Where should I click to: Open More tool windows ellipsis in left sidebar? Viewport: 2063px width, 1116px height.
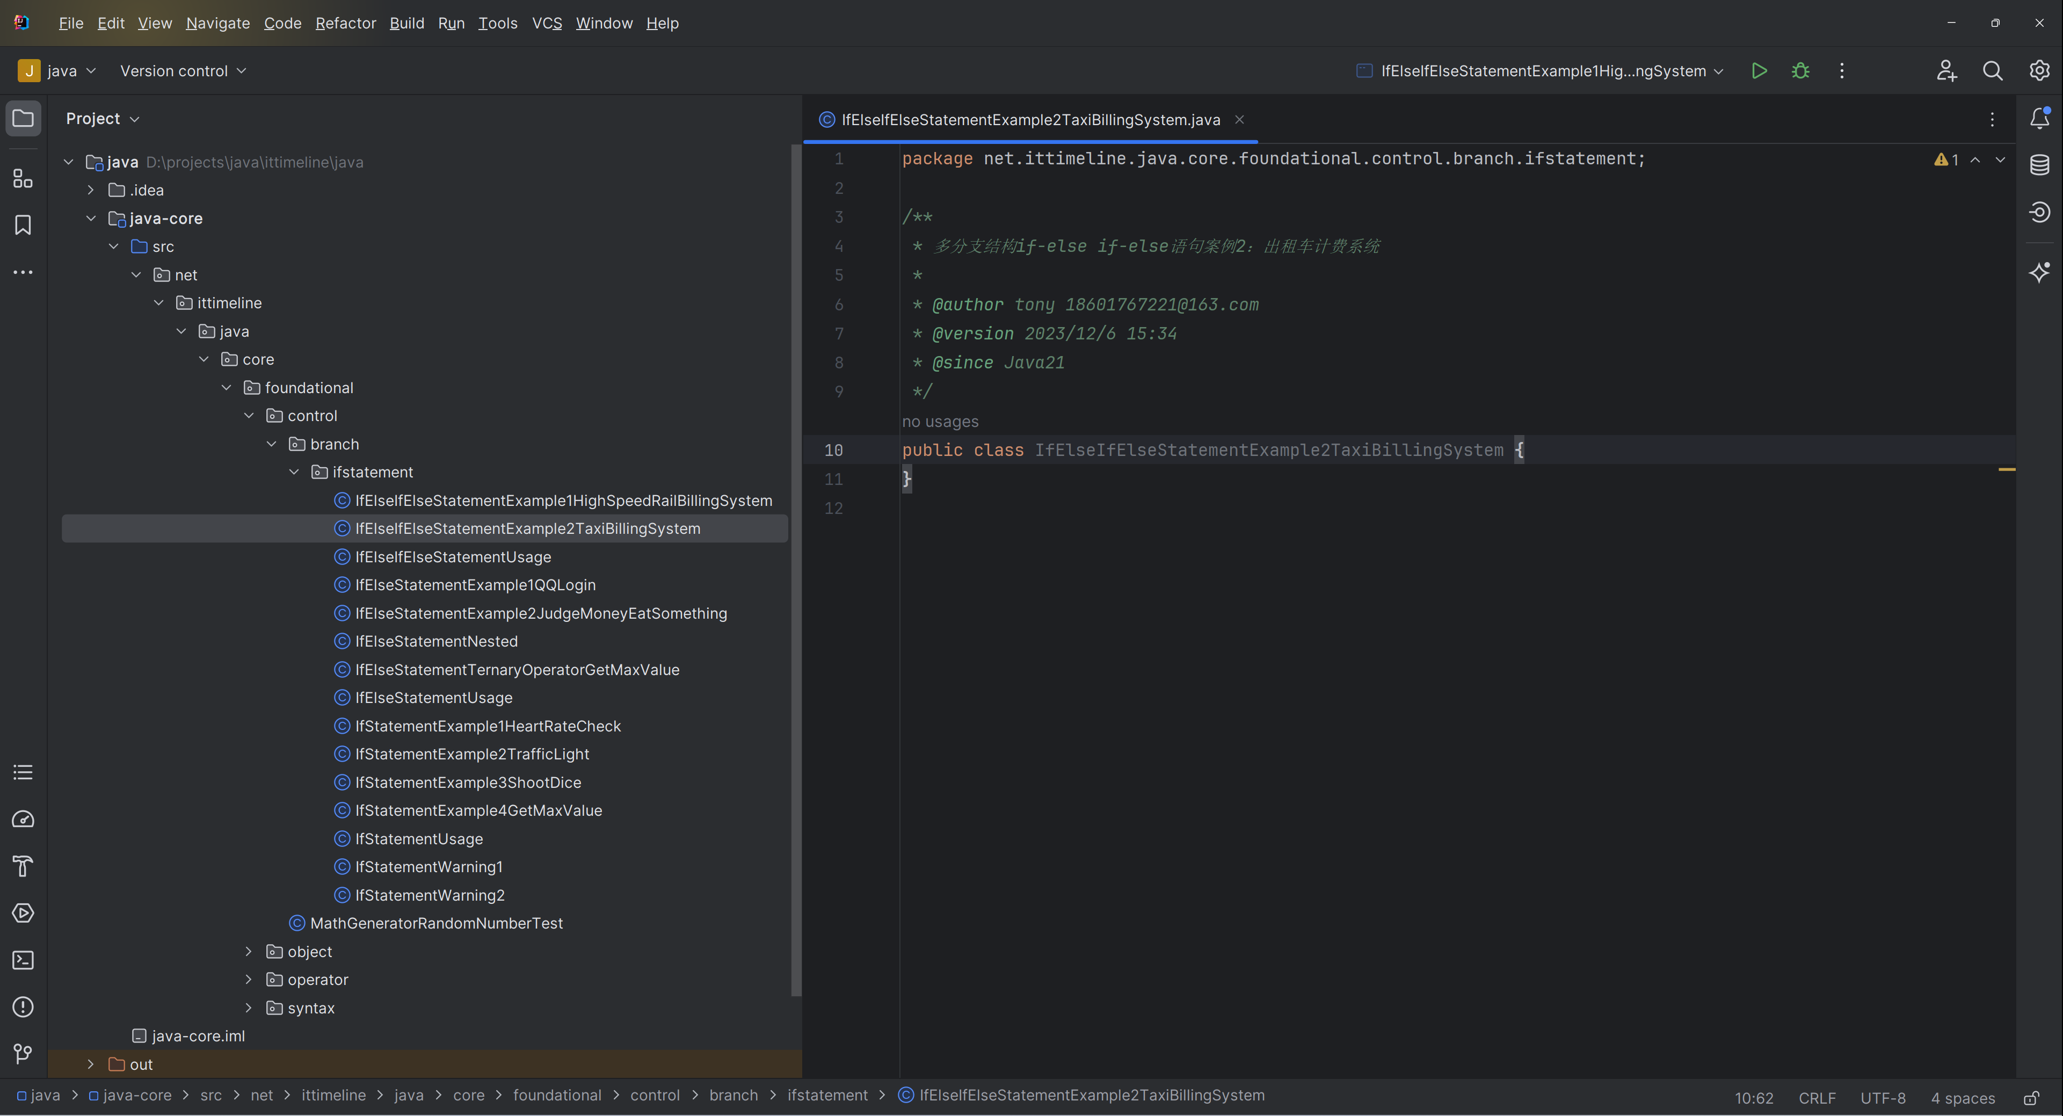tap(23, 272)
